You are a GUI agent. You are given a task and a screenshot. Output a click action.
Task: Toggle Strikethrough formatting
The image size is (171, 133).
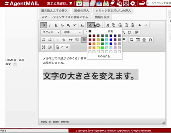63,25
